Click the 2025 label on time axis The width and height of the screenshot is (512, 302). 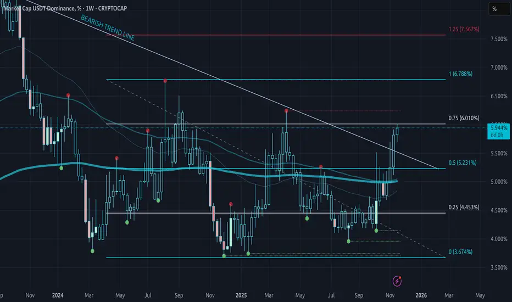tap(241, 295)
